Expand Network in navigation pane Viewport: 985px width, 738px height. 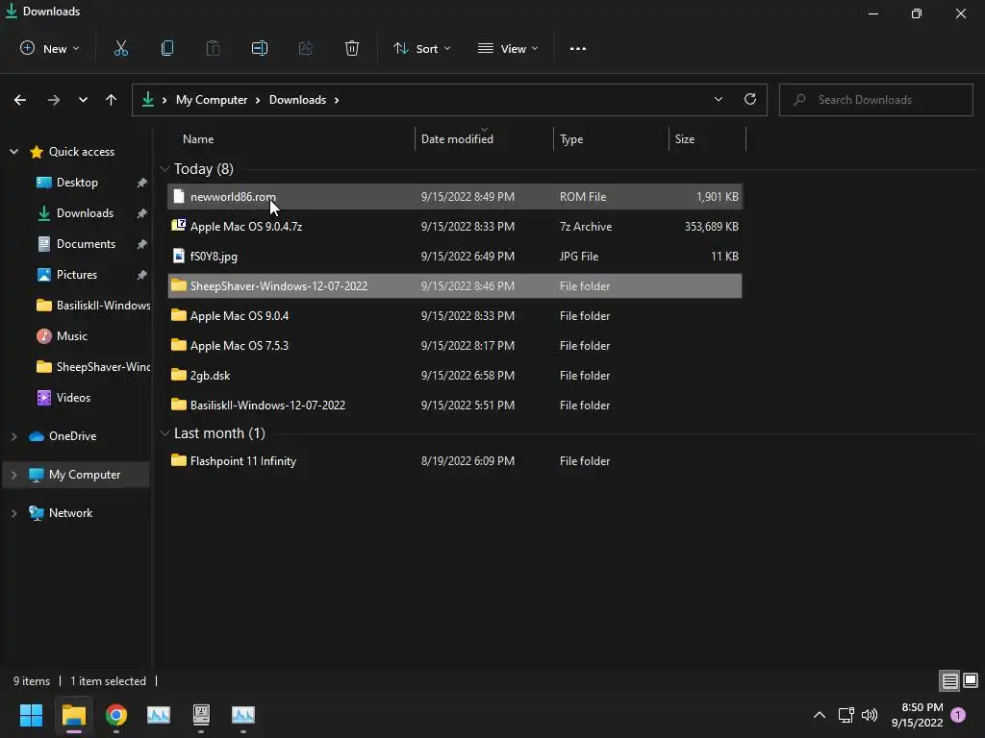click(13, 513)
